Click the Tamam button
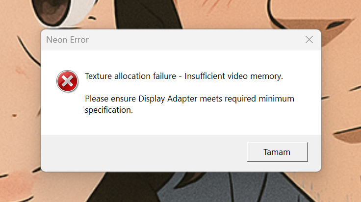361x202 pixels. coord(277,152)
